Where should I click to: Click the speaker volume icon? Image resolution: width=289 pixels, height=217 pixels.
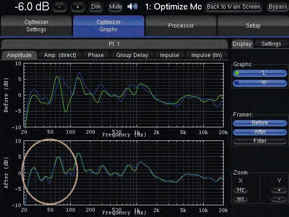132,7
